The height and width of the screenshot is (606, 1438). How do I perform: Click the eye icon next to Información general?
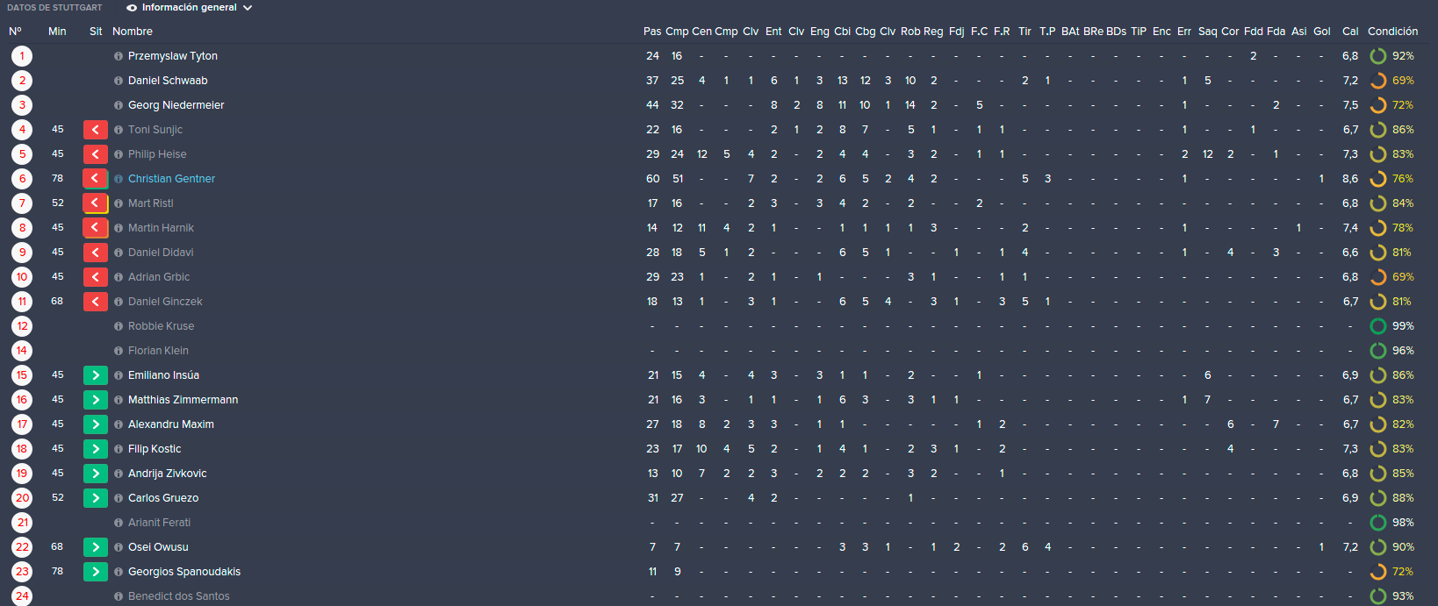click(x=132, y=8)
